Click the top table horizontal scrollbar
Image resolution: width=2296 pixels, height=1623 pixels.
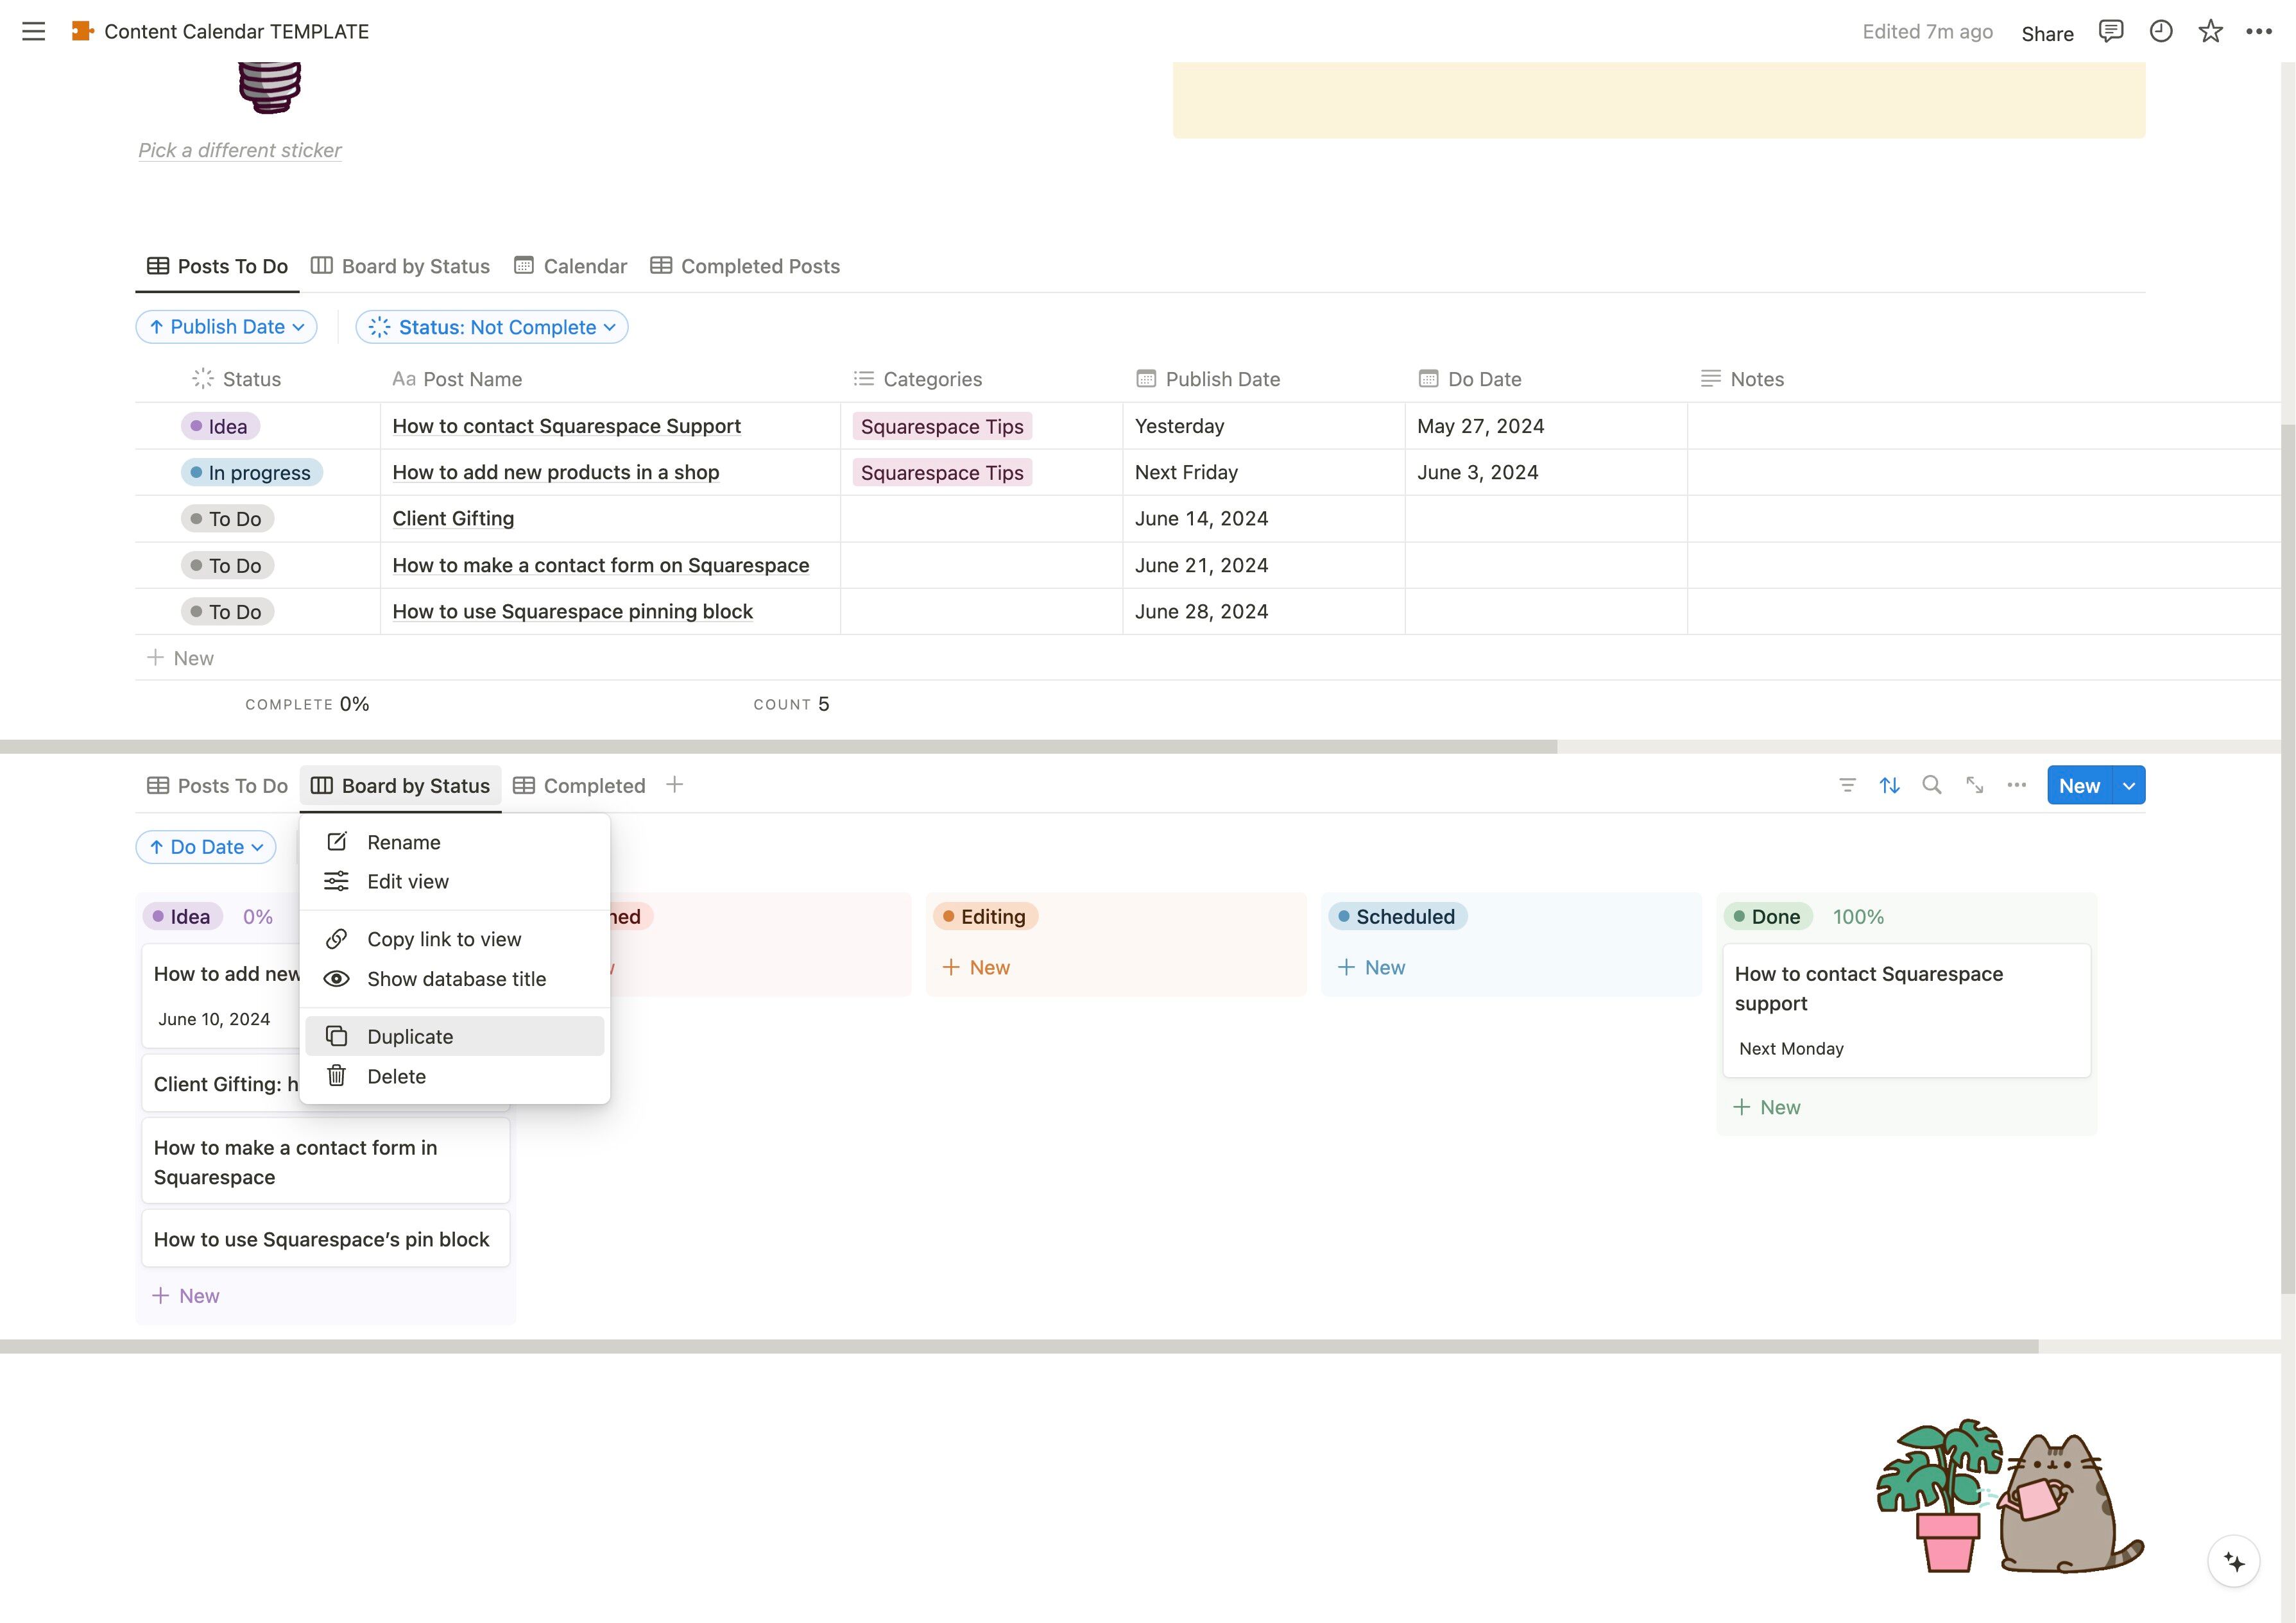pyautogui.click(x=778, y=747)
